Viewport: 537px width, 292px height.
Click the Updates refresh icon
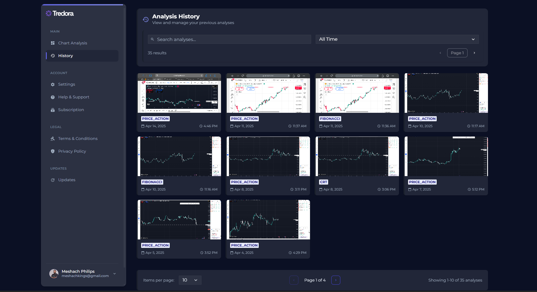point(53,180)
